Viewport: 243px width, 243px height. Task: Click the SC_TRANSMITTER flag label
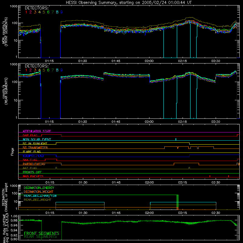(35, 148)
